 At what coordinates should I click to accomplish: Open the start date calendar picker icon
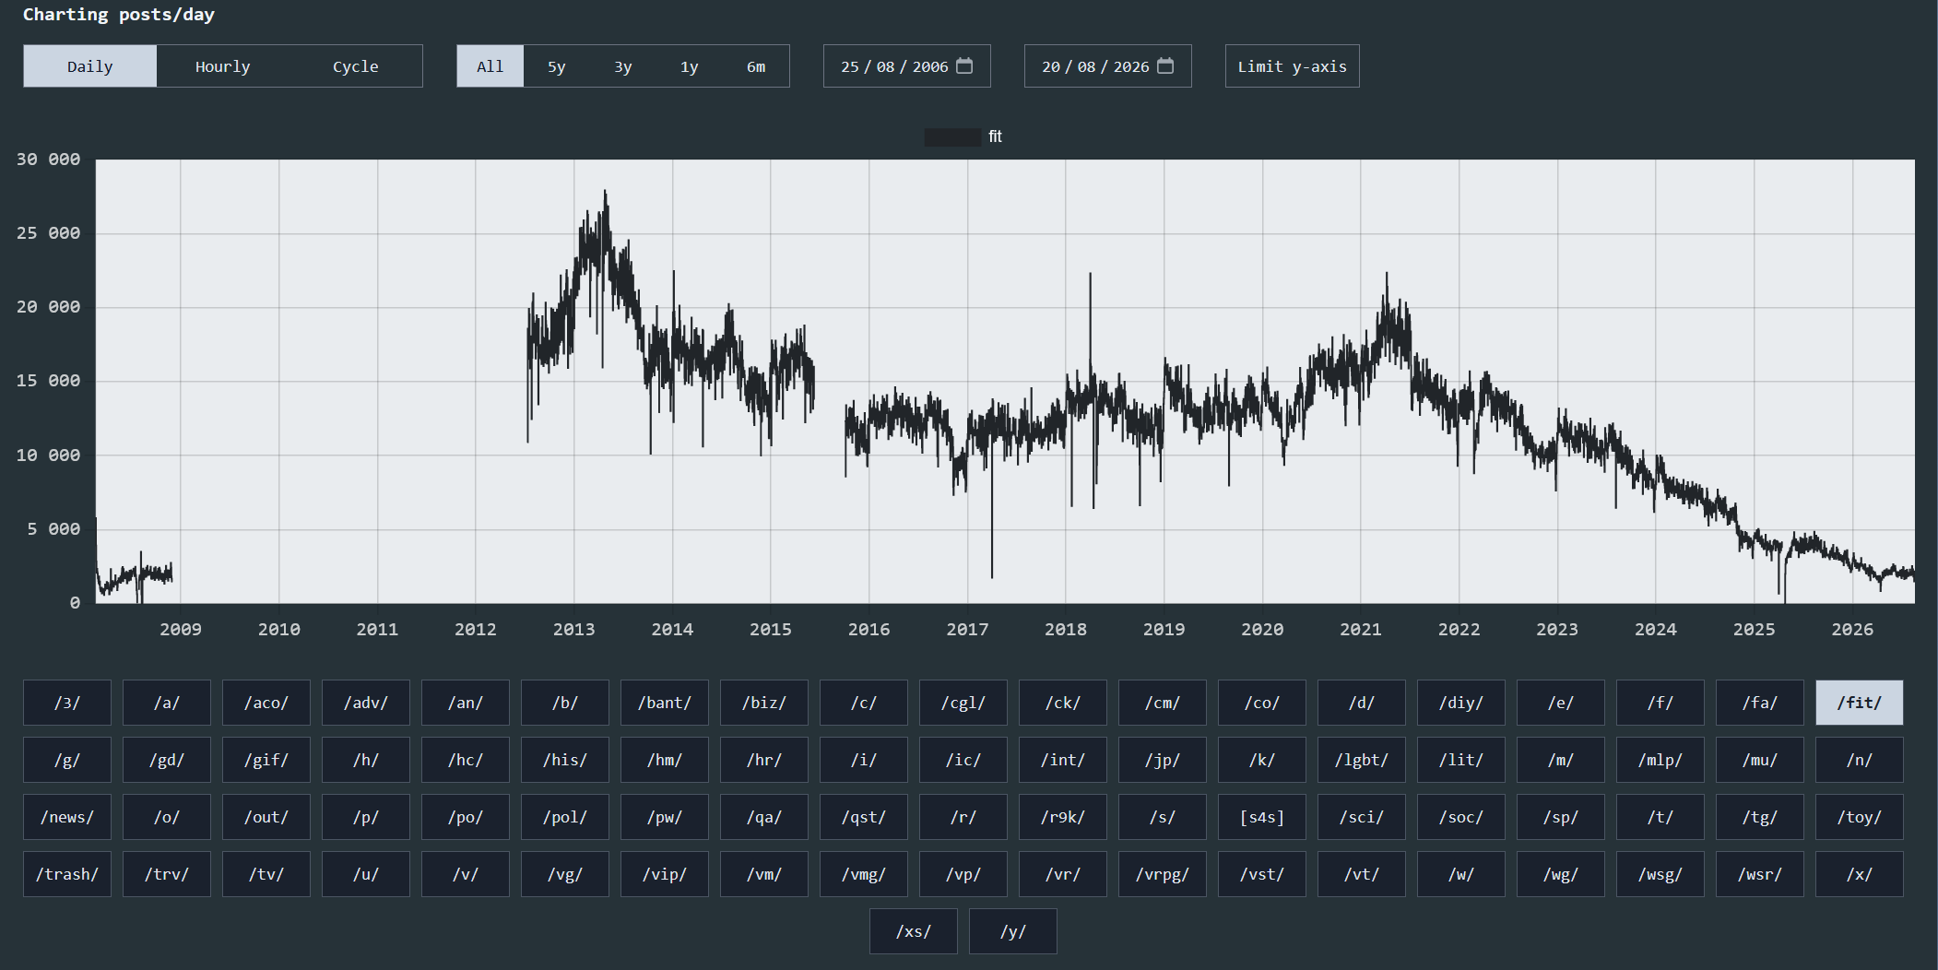click(x=964, y=65)
